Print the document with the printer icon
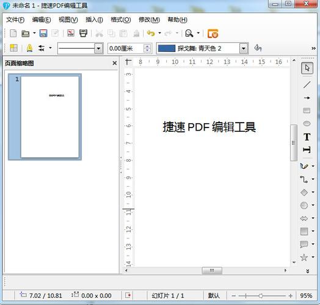The image size is (320, 305). [x=83, y=33]
